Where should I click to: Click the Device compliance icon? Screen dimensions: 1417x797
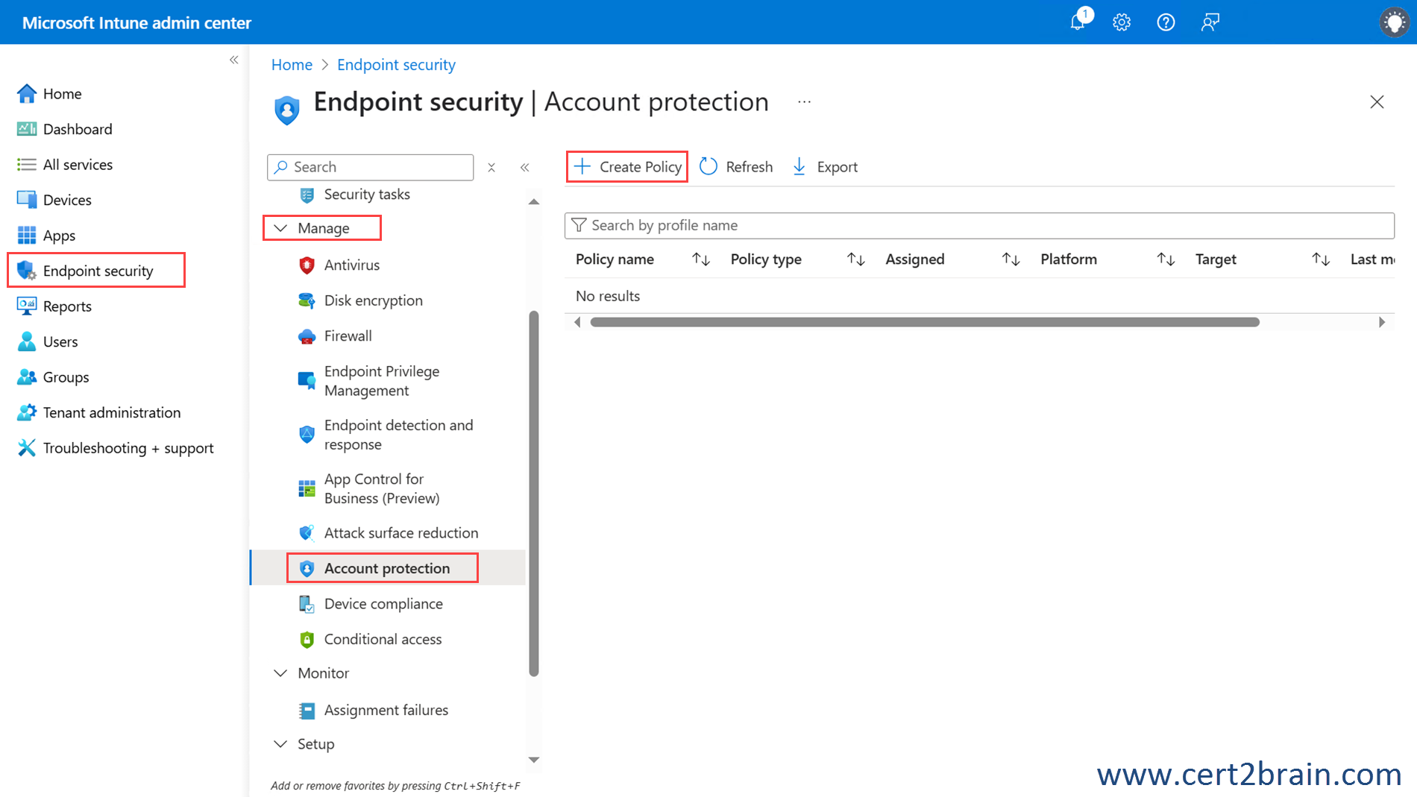(x=307, y=604)
